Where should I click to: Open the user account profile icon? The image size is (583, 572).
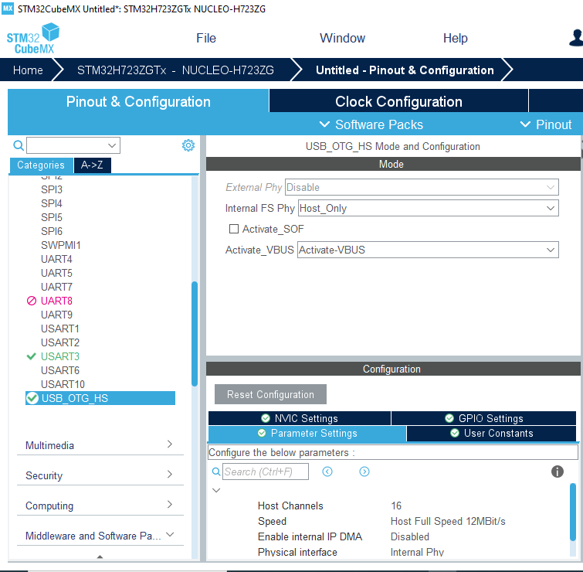pos(576,38)
